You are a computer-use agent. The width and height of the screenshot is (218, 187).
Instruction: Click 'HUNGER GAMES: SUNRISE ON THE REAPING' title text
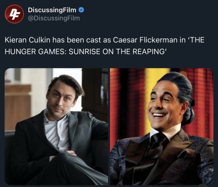(x=85, y=52)
